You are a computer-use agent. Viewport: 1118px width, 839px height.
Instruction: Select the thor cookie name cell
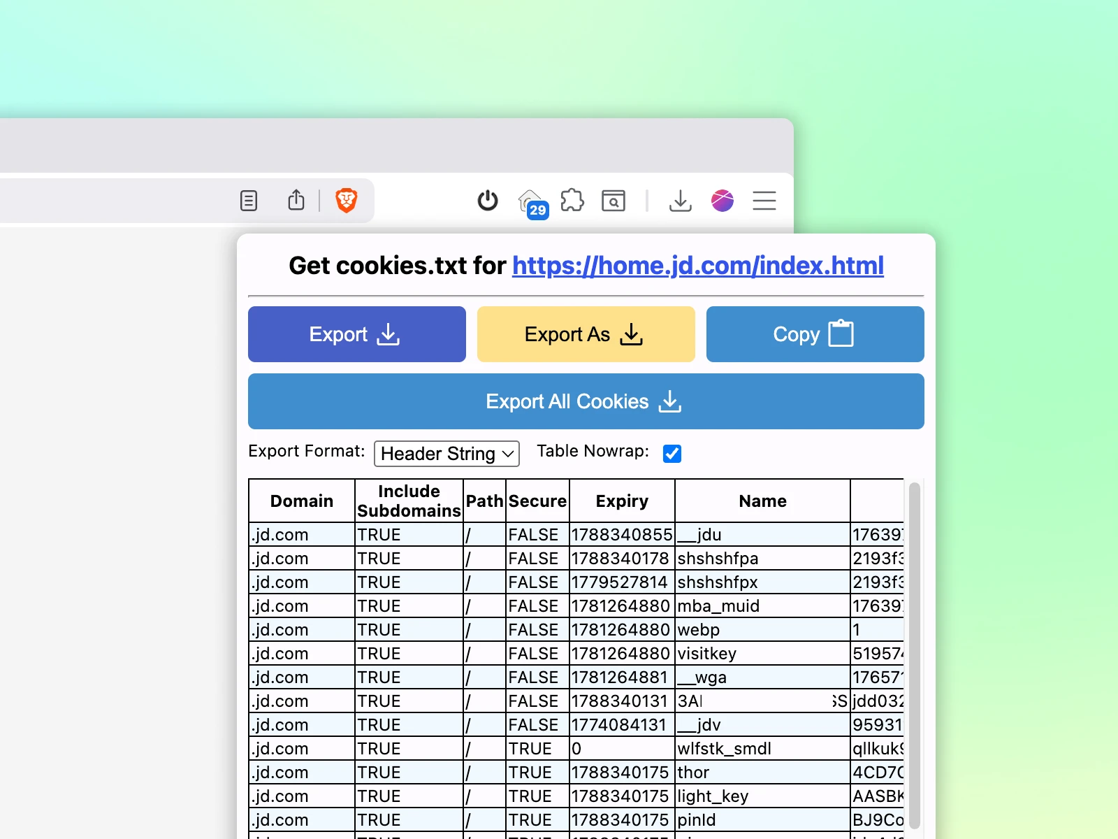(762, 773)
